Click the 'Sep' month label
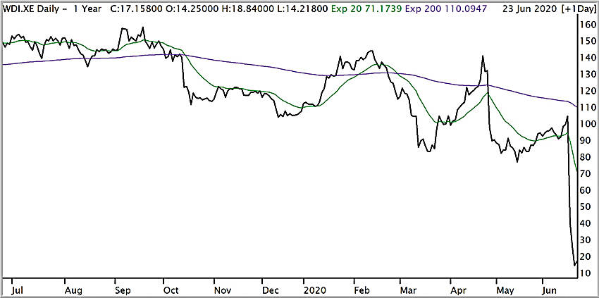 (123, 290)
